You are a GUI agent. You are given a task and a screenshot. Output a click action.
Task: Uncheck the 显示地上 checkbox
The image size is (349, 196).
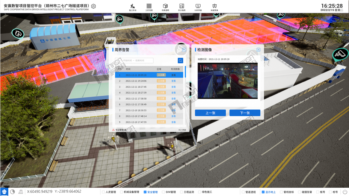click(x=263, y=192)
